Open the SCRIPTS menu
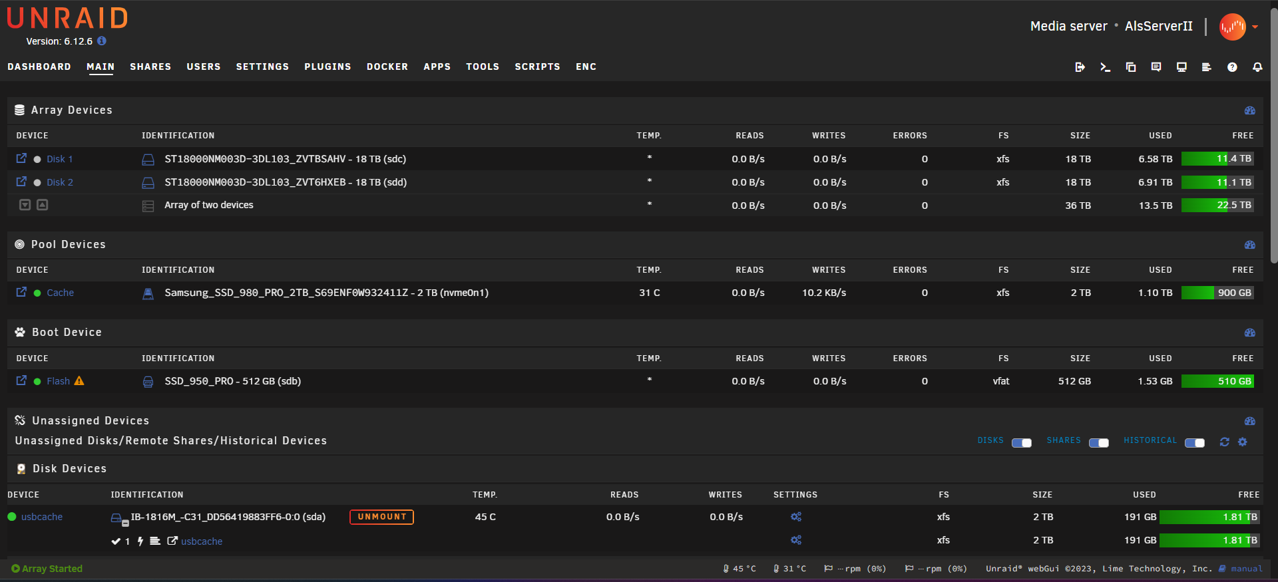The height and width of the screenshot is (582, 1278). (537, 67)
